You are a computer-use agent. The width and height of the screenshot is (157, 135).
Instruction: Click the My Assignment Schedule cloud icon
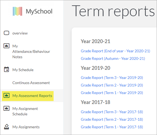click(6, 108)
